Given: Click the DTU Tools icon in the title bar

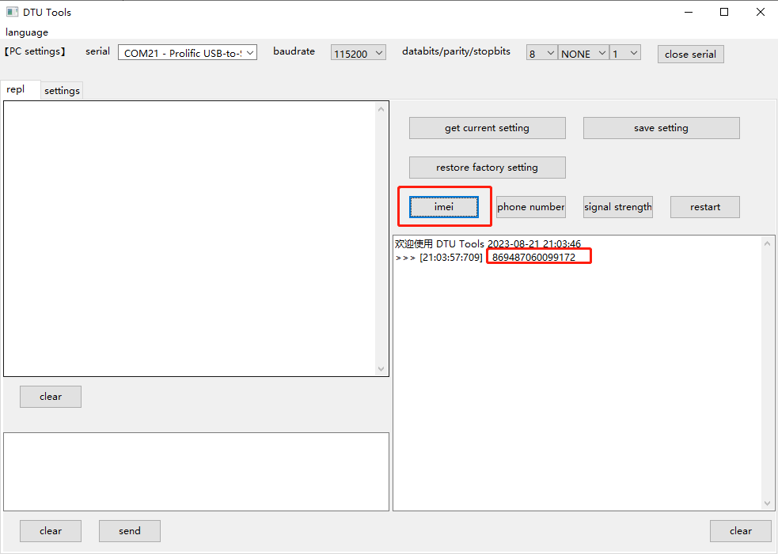Looking at the screenshot, I should [11, 11].
